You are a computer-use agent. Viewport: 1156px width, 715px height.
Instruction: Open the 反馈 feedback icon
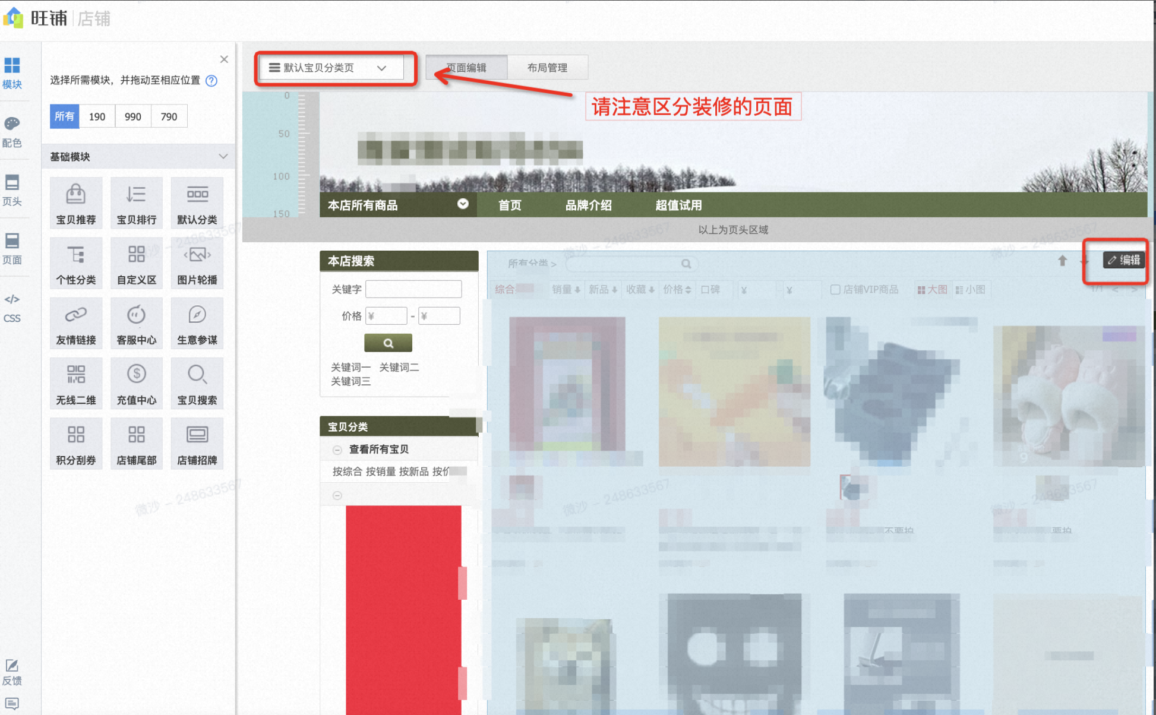[x=12, y=672]
